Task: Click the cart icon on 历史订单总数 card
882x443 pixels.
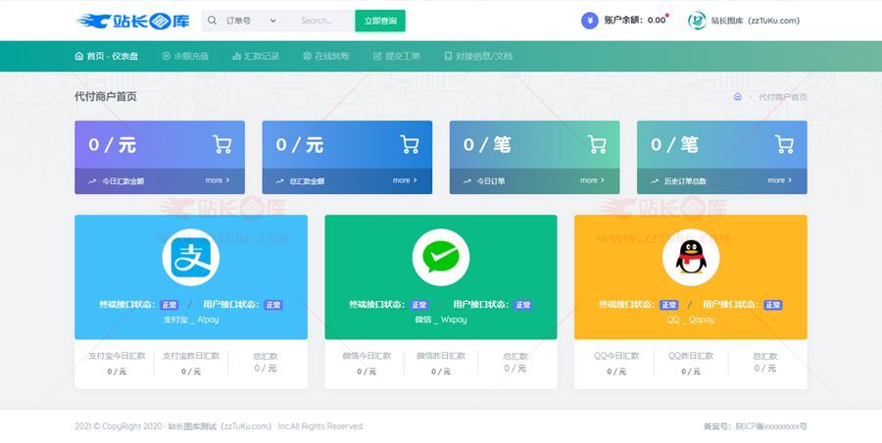Action: pyautogui.click(x=784, y=145)
